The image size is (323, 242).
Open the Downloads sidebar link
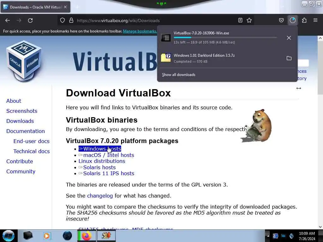pos(20,121)
